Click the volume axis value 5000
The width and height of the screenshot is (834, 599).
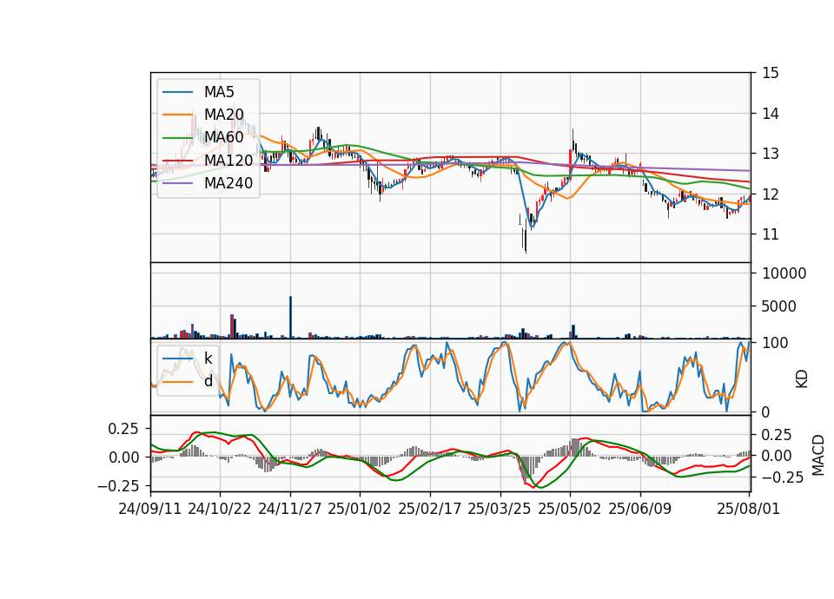(x=779, y=306)
